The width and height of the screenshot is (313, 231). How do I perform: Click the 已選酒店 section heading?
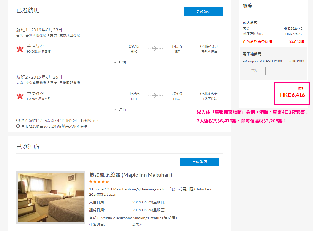[x=28, y=147]
